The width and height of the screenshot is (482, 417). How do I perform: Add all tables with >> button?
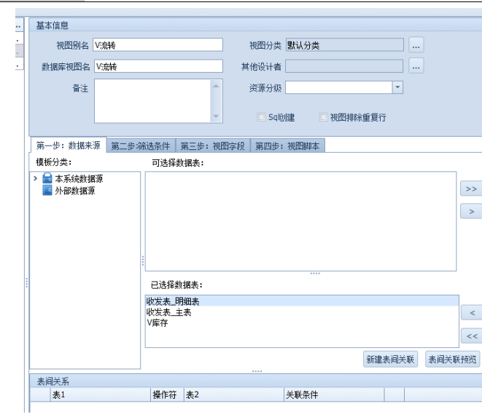click(x=471, y=188)
